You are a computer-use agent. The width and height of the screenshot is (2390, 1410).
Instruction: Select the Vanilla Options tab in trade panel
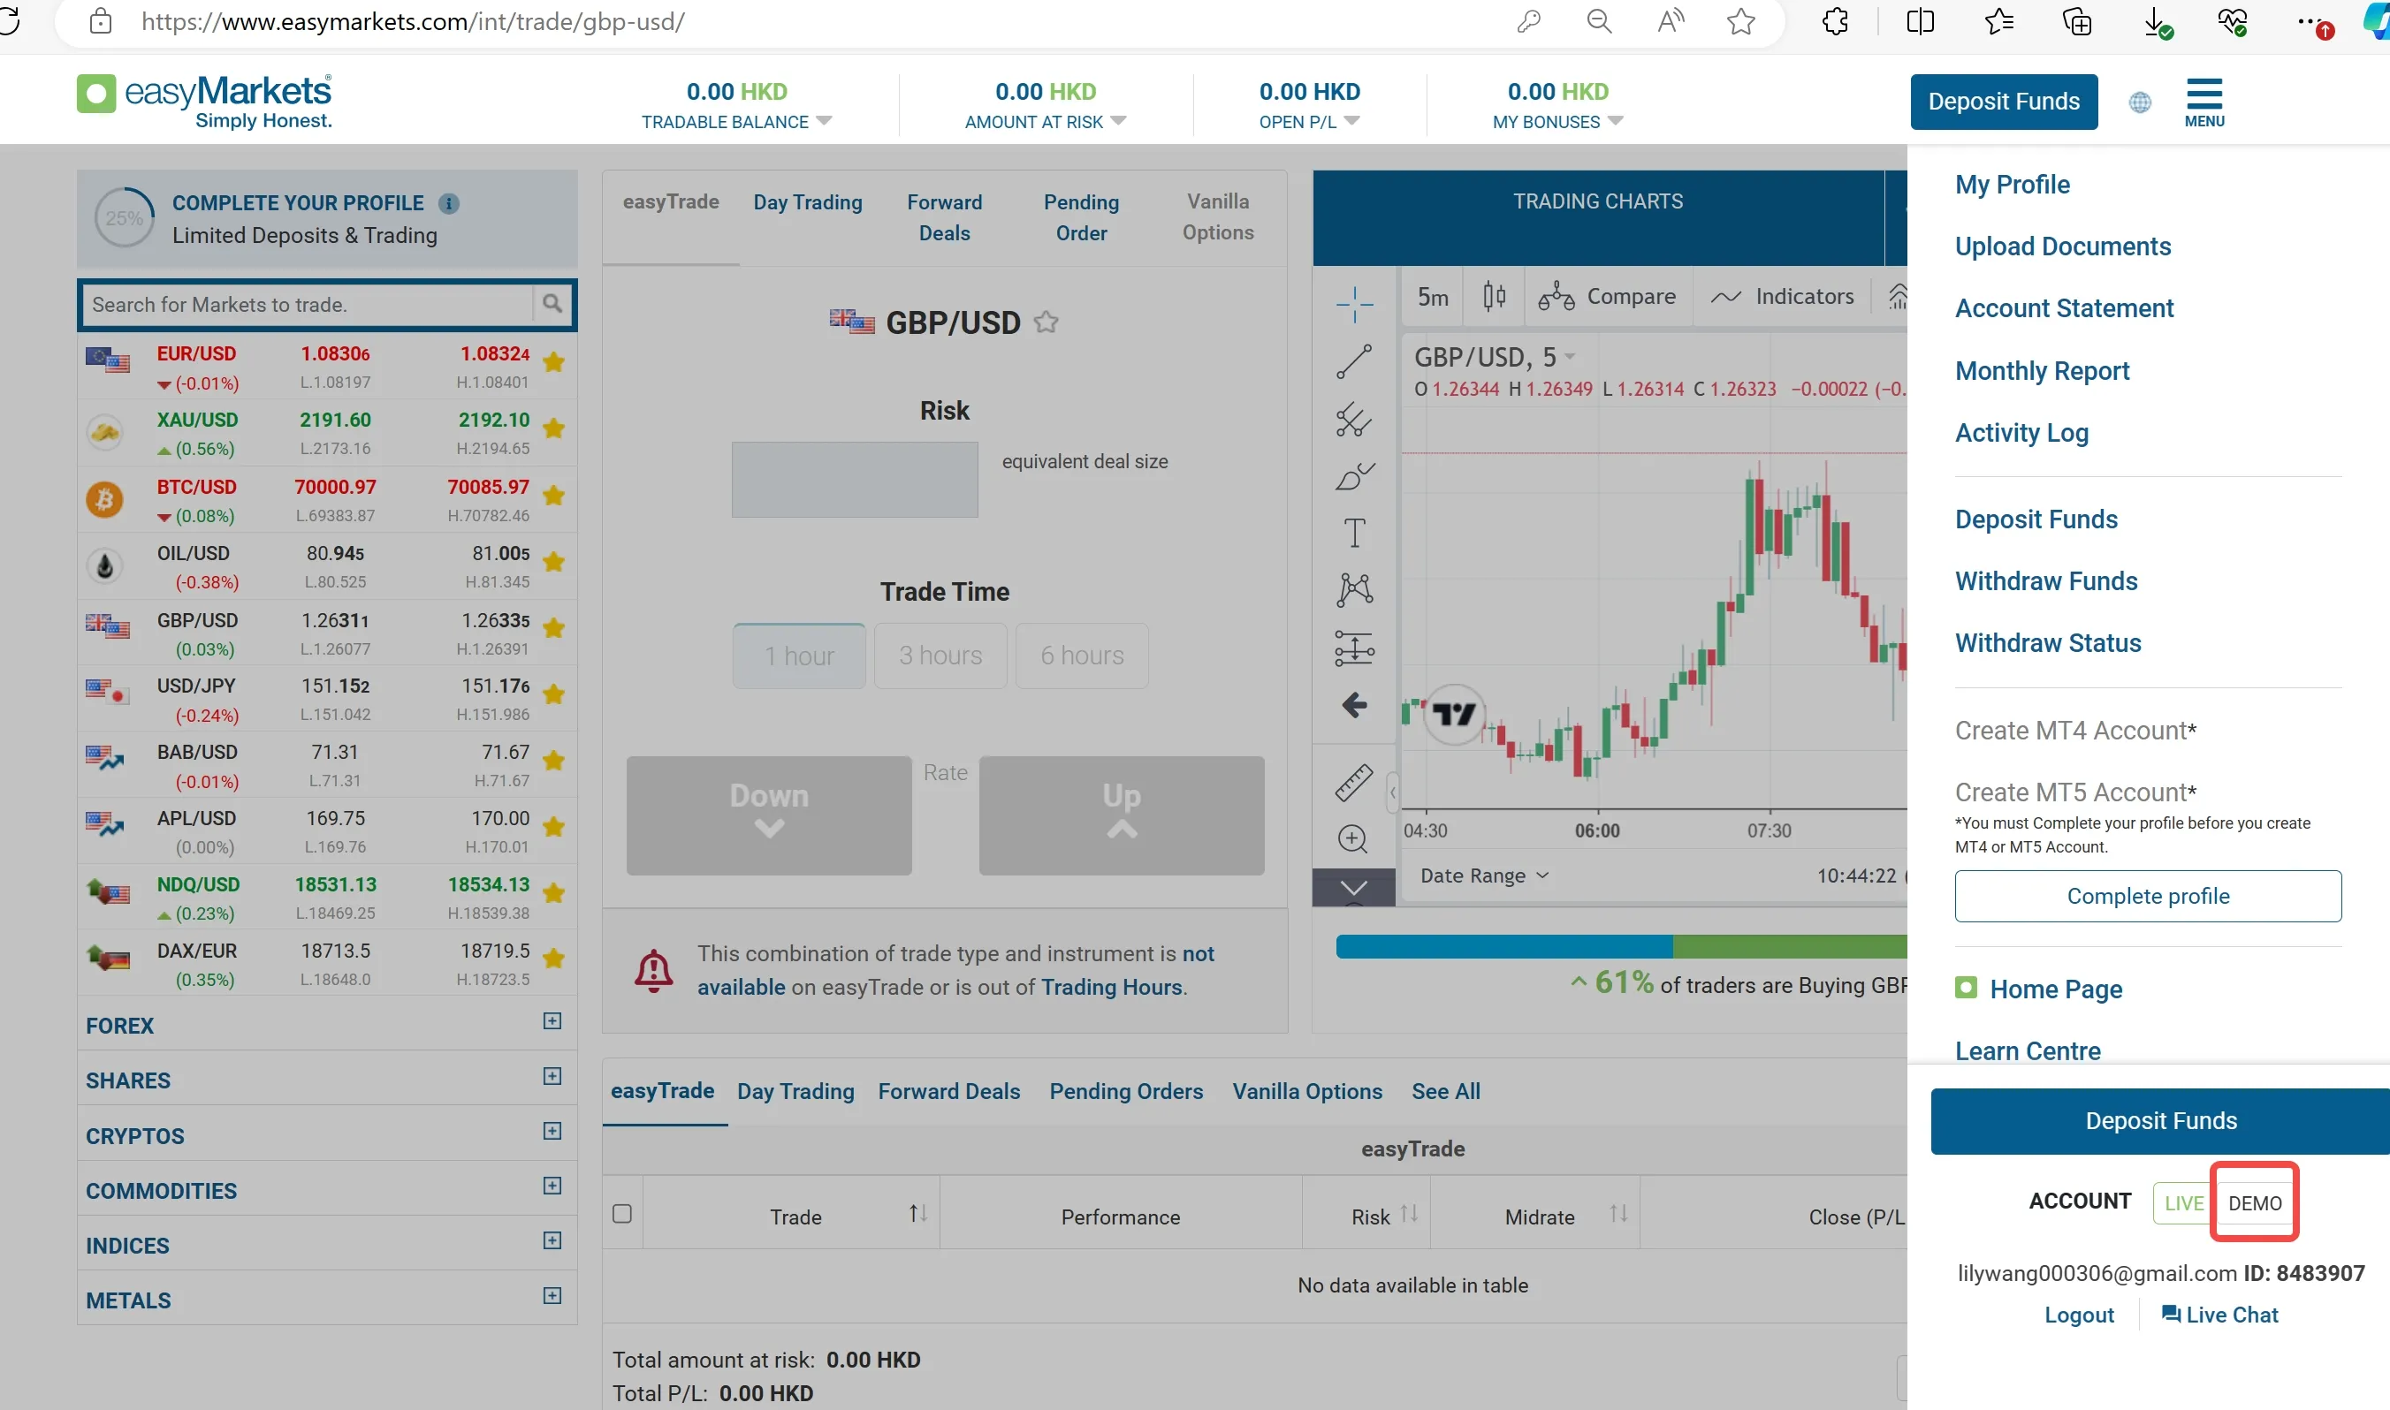(x=1217, y=216)
